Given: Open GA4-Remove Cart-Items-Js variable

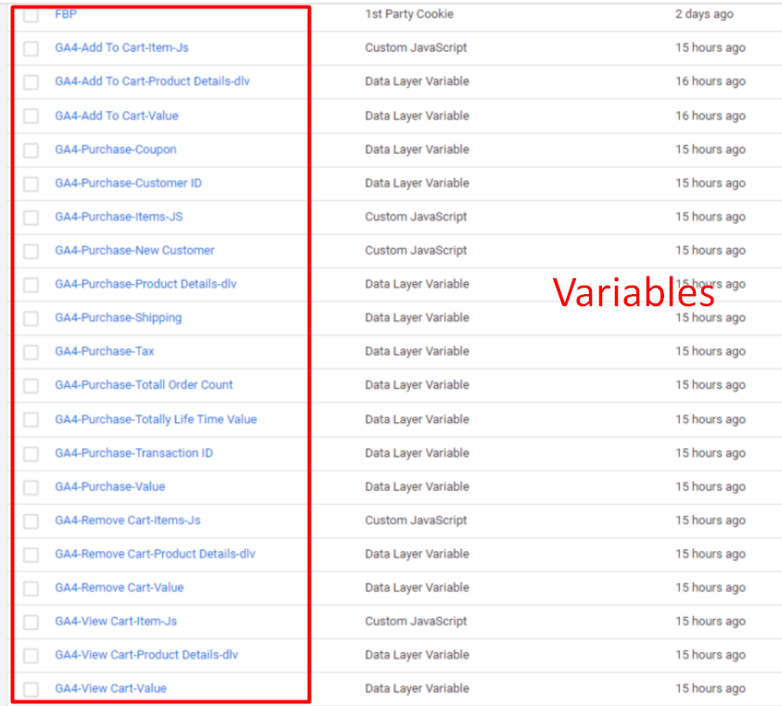Looking at the screenshot, I should coord(127,520).
